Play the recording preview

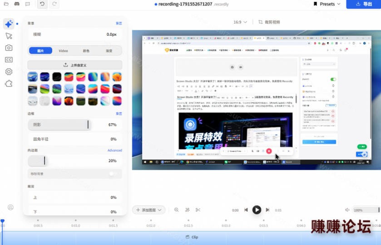(257, 210)
